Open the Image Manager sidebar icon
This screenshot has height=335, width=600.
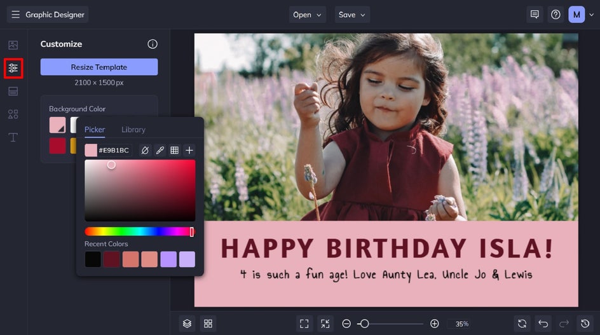pos(13,44)
